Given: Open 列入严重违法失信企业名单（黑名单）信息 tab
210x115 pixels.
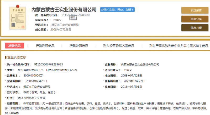Looking at the screenshot, I should tap(179, 46).
